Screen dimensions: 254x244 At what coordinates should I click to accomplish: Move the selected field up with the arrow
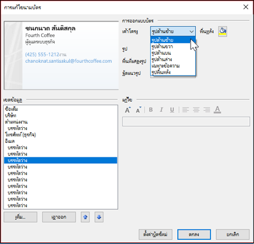(85, 217)
